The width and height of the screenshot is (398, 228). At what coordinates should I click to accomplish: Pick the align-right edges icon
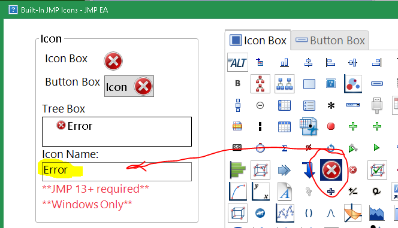(x=377, y=62)
